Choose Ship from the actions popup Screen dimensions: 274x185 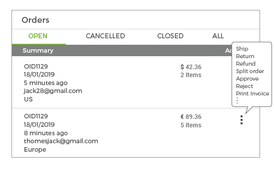pos(242,49)
